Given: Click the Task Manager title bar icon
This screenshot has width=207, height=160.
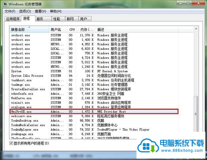Looking at the screenshot, I should click(5, 4).
